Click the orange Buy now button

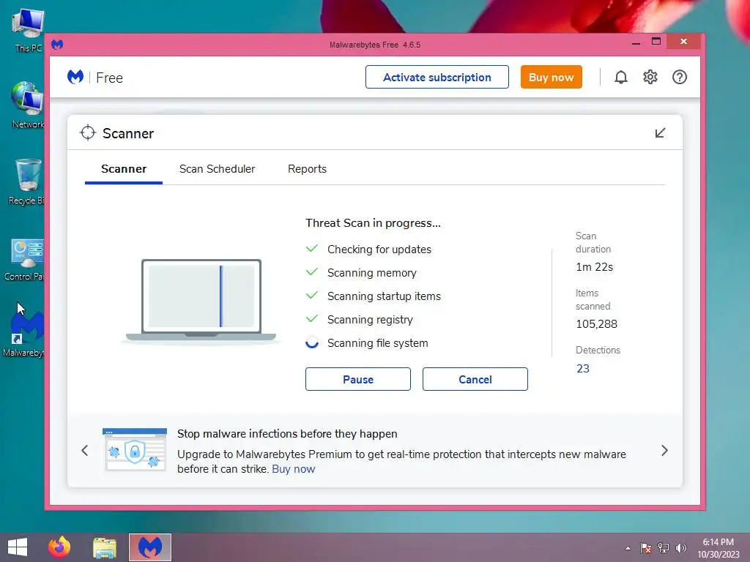[x=551, y=77]
